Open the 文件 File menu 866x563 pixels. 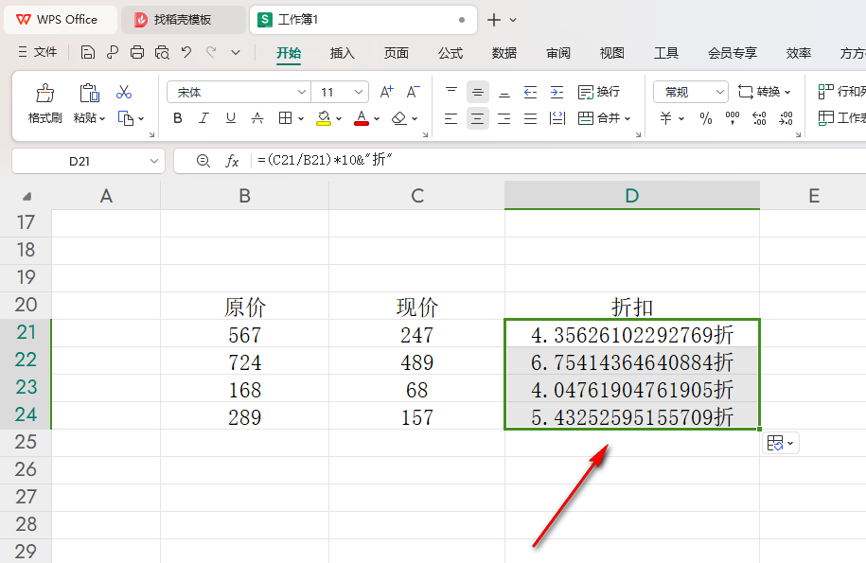pos(38,52)
